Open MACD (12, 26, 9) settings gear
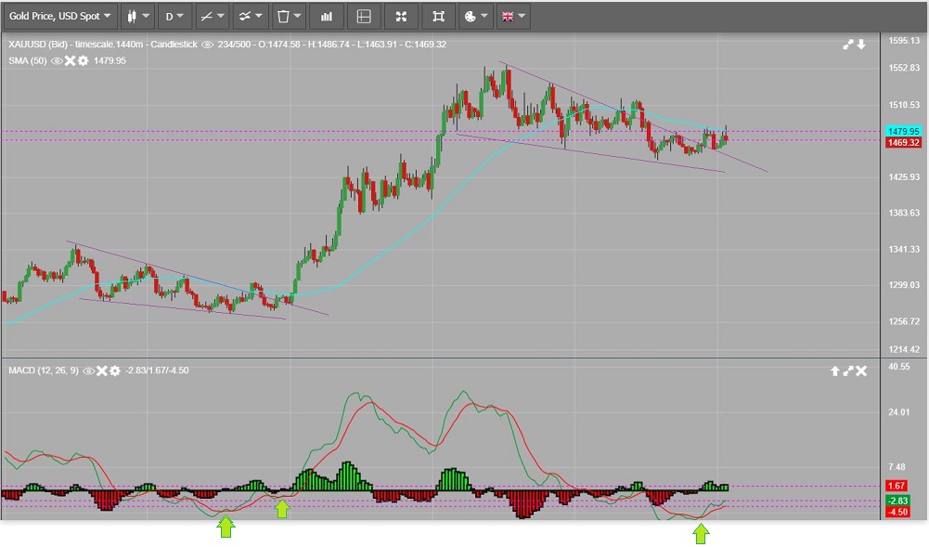This screenshot has height=547, width=929. click(x=115, y=371)
